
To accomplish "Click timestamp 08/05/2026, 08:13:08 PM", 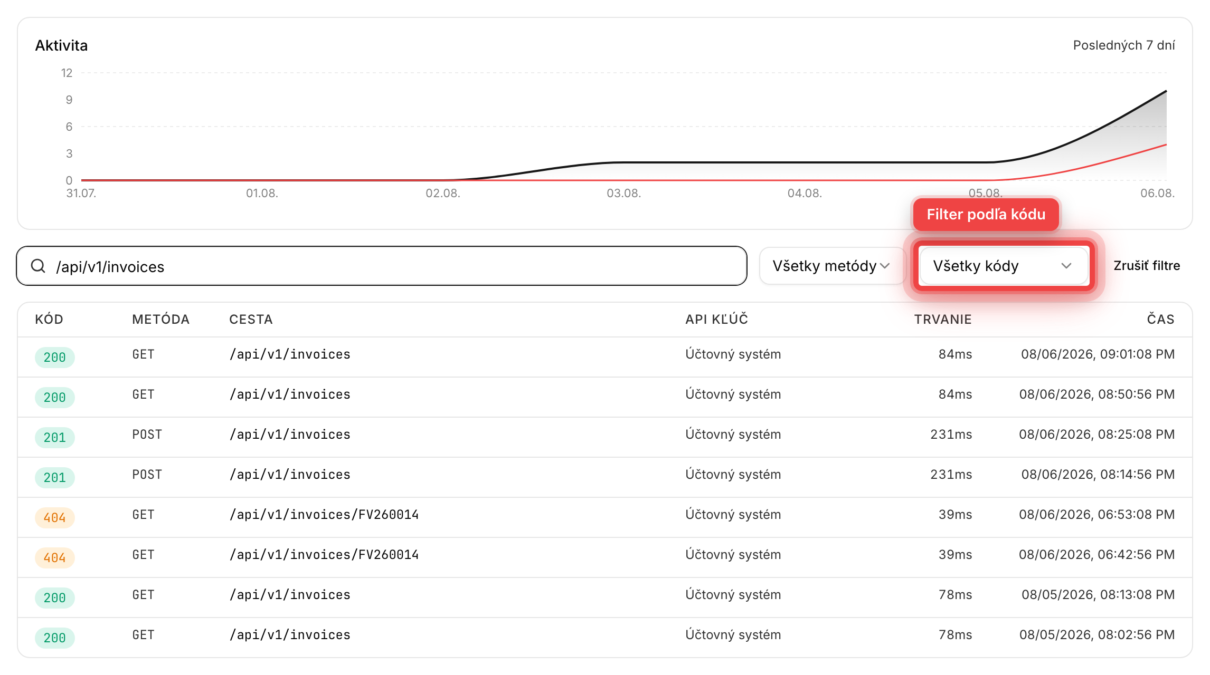I will pyautogui.click(x=1098, y=595).
